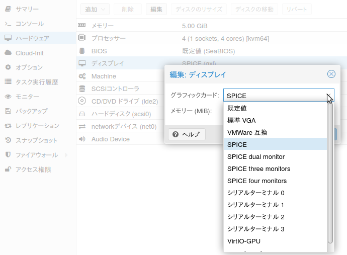Image resolution: width=347 pixels, height=255 pixels.
Task: Pick SPICE dual monitor option
Action: click(255, 156)
